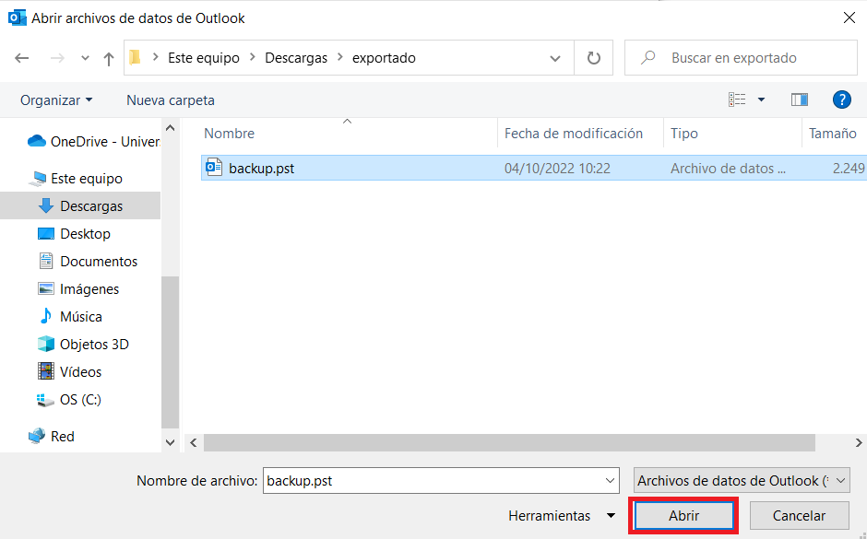
Task: Open recent locations dropdown arrow
Action: 85,58
